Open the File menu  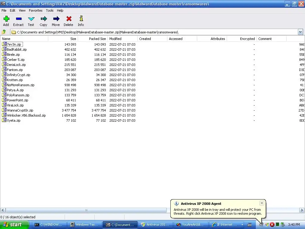click(x=4, y=10)
